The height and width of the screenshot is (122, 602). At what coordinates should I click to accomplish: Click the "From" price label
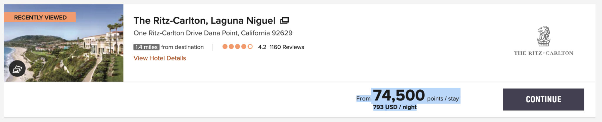363,99
